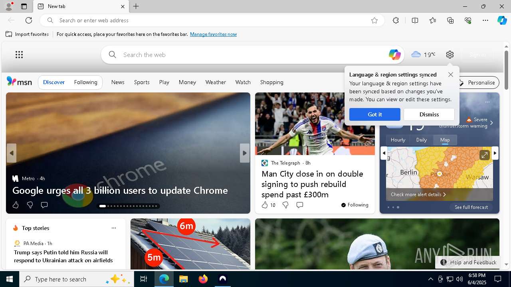511x287 pixels.
Task: Refresh the page
Action: [29, 20]
